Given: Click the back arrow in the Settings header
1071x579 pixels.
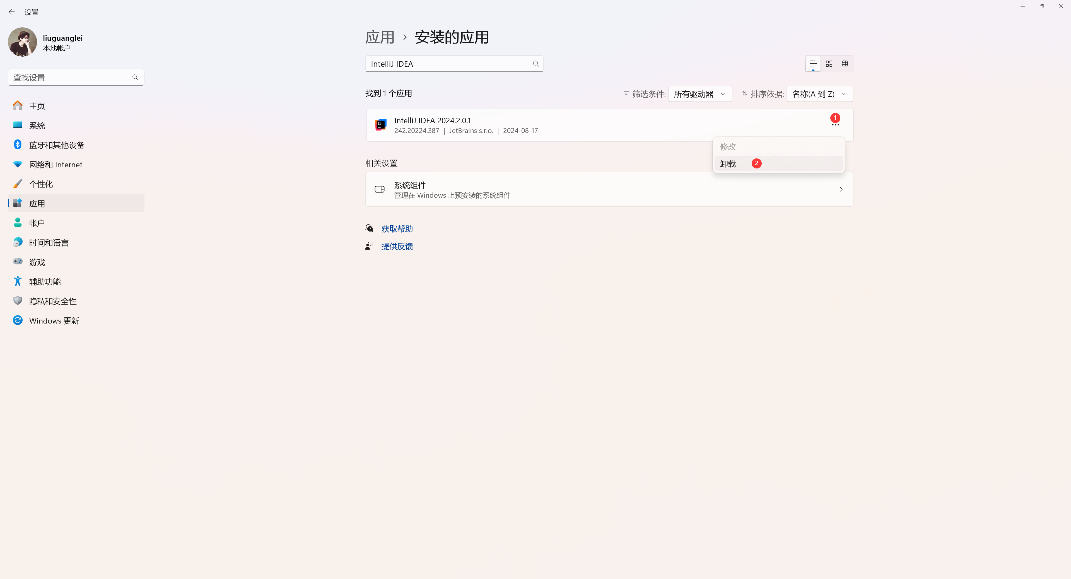Looking at the screenshot, I should click(12, 12).
